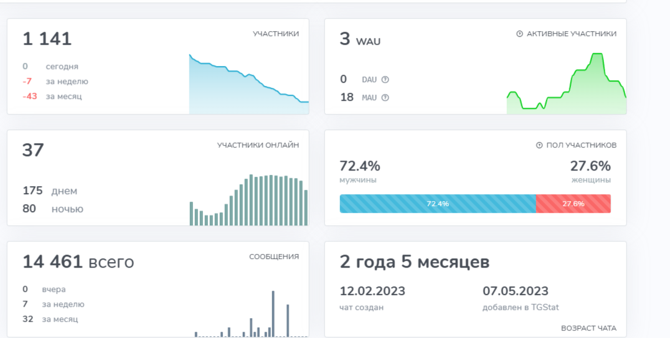Viewport: 670px width, 338px height.
Task: Open the УЧАСТНИКИ ОНЛАЙН card heading
Action: tap(258, 145)
